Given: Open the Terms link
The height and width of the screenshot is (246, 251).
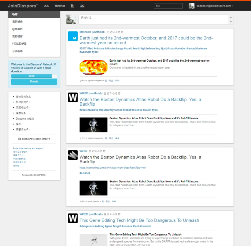Looking at the screenshot, I should click(16, 166).
